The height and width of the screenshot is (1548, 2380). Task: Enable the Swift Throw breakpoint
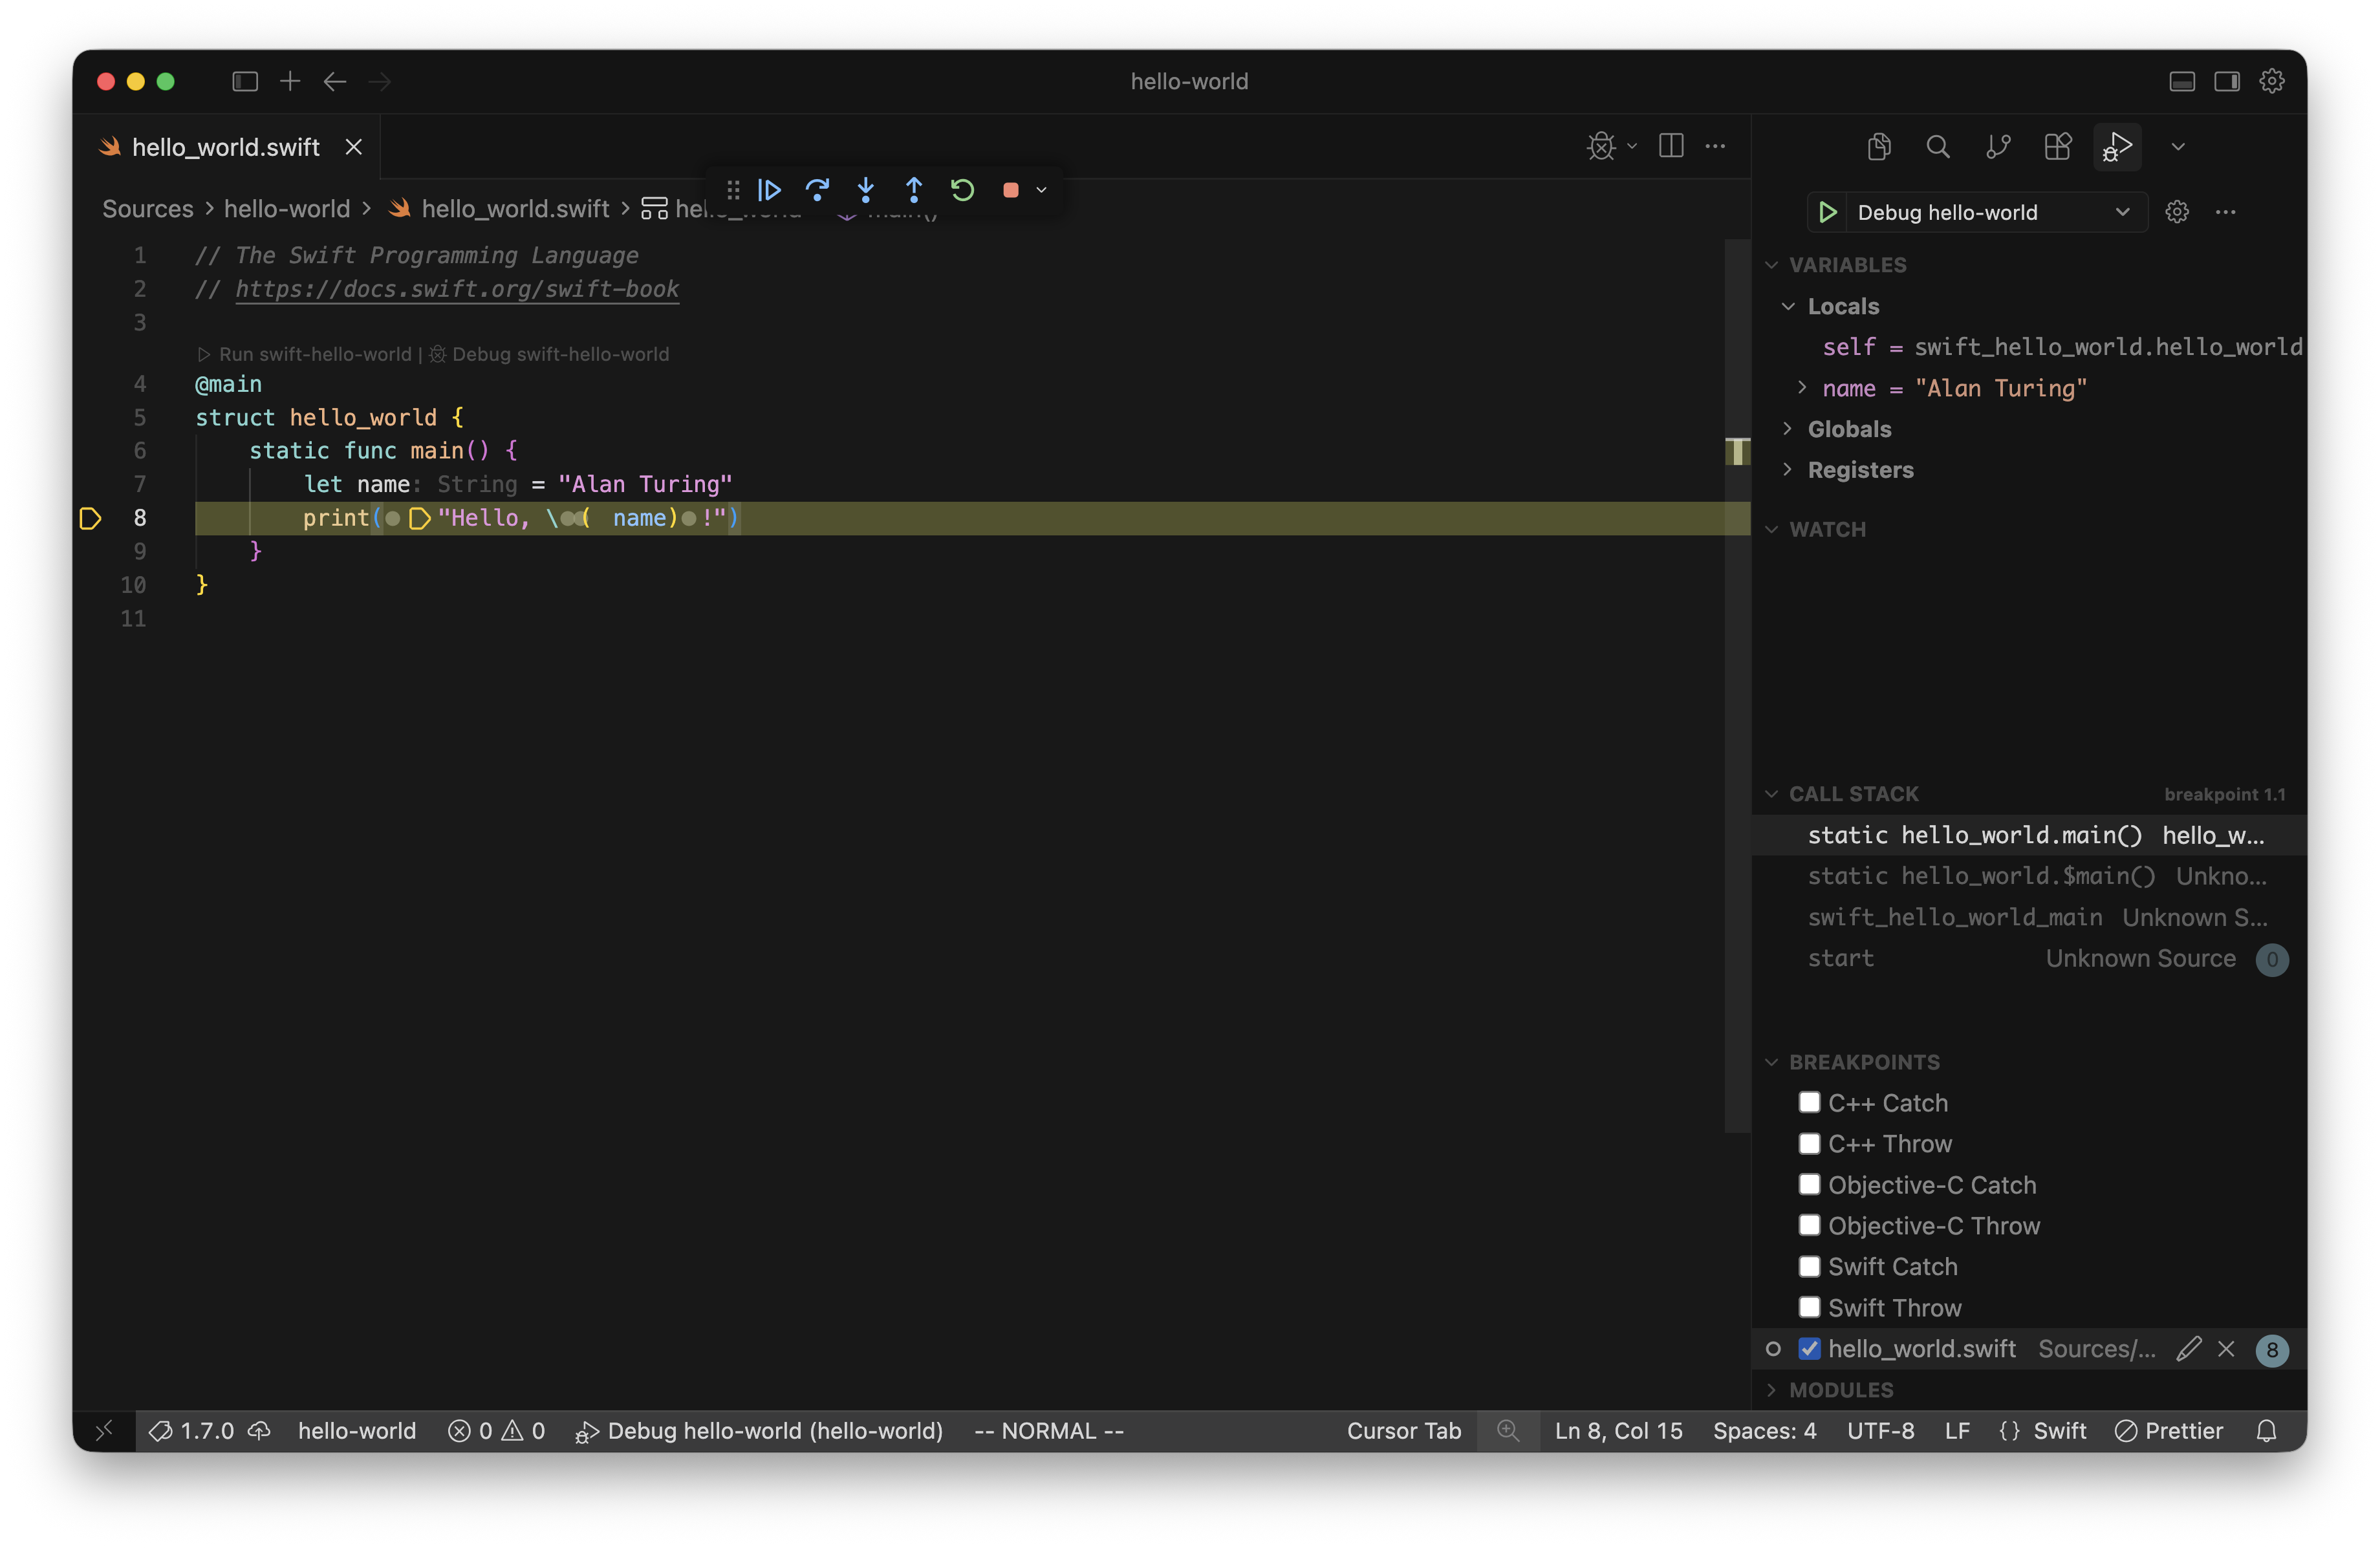tap(1809, 1307)
